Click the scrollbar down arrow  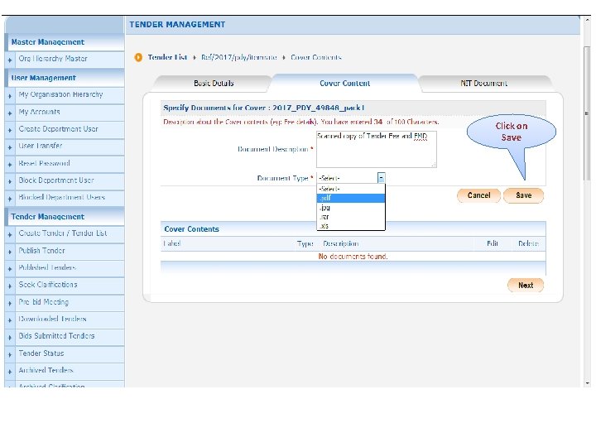587,383
